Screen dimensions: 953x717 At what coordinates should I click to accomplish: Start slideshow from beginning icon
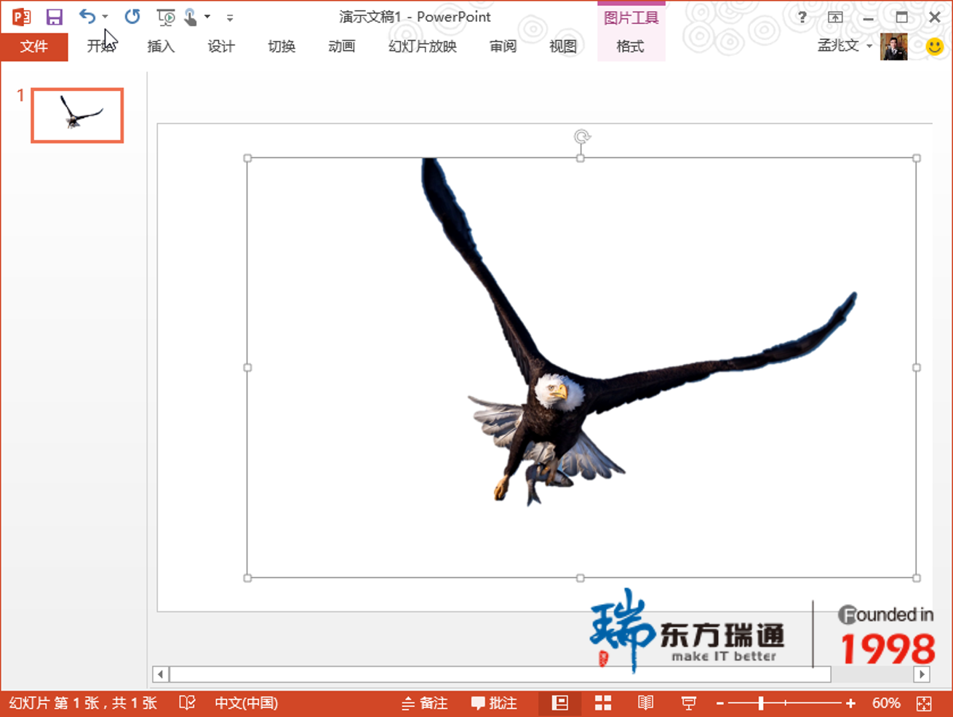(166, 17)
